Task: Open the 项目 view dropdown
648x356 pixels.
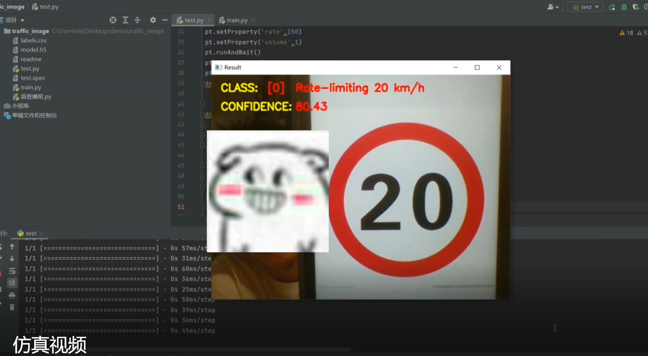Action: click(15, 20)
